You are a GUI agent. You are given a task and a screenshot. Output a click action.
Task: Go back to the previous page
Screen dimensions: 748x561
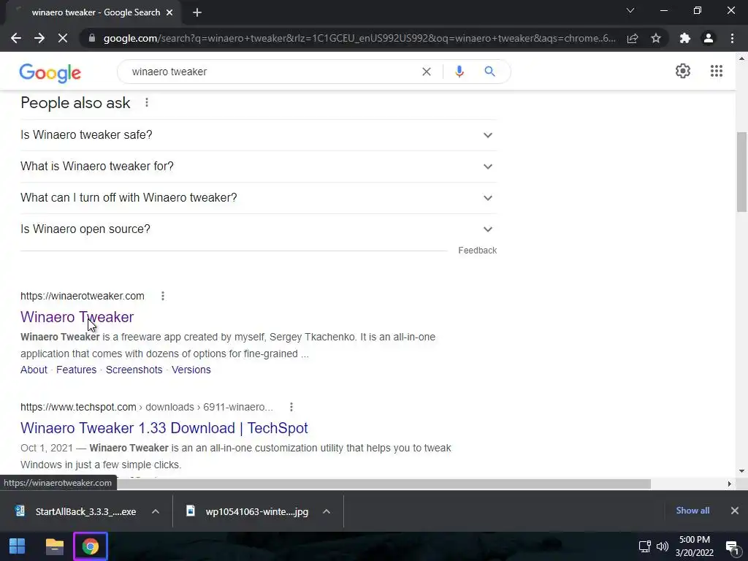coord(16,38)
